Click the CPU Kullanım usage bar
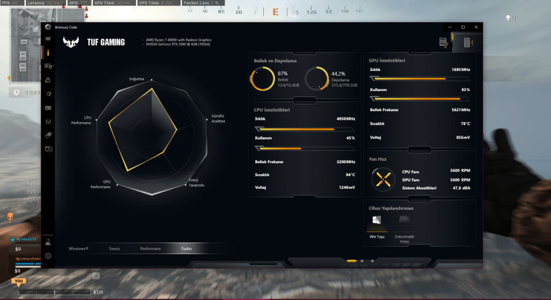Screen dimensions: 551x300 304,148
